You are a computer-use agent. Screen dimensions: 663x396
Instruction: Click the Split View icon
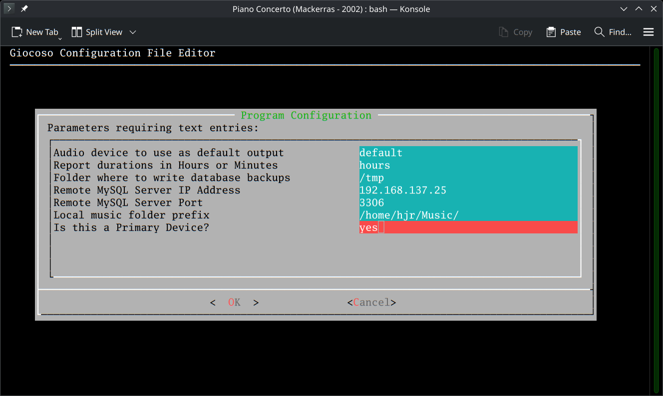coord(77,32)
